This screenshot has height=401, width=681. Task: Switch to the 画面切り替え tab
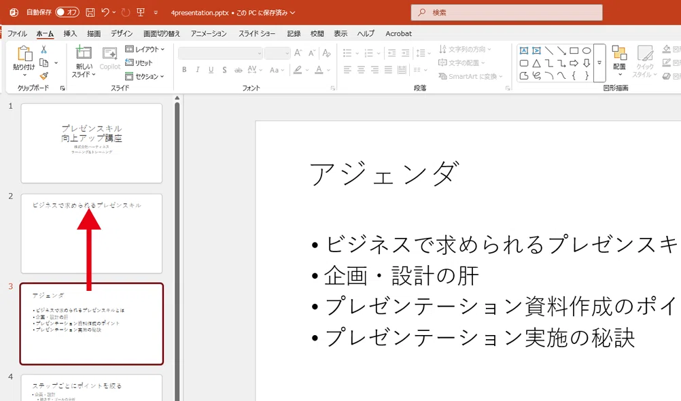click(x=162, y=33)
